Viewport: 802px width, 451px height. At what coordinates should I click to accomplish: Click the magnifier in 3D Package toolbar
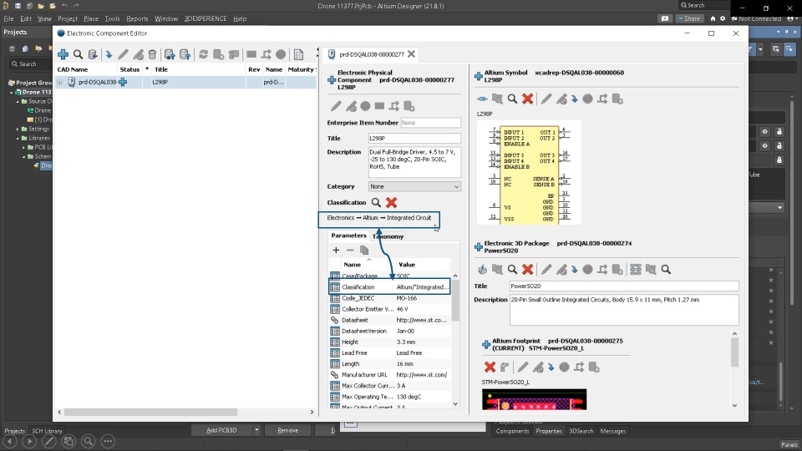[x=512, y=269]
